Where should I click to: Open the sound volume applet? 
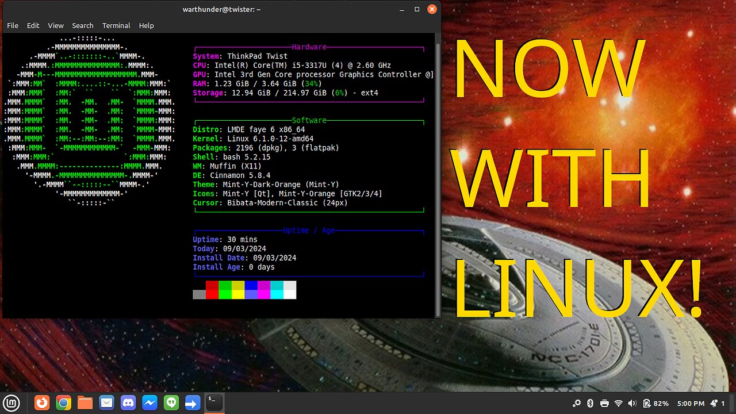click(633, 404)
